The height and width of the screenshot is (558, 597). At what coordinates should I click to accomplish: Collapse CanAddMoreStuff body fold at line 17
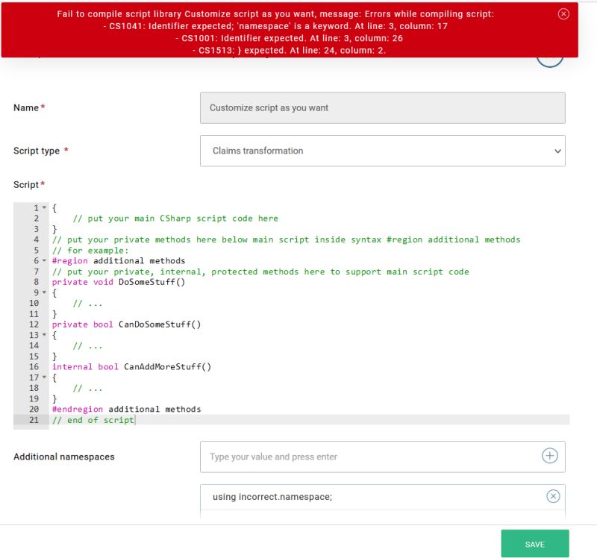click(x=44, y=377)
